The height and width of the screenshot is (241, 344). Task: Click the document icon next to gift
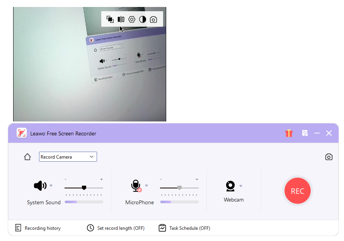(305, 133)
